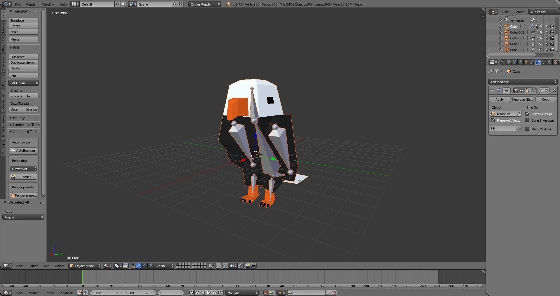Open the World properties tab (globe icon)
Screen dimensions: 560x296
[520, 62]
